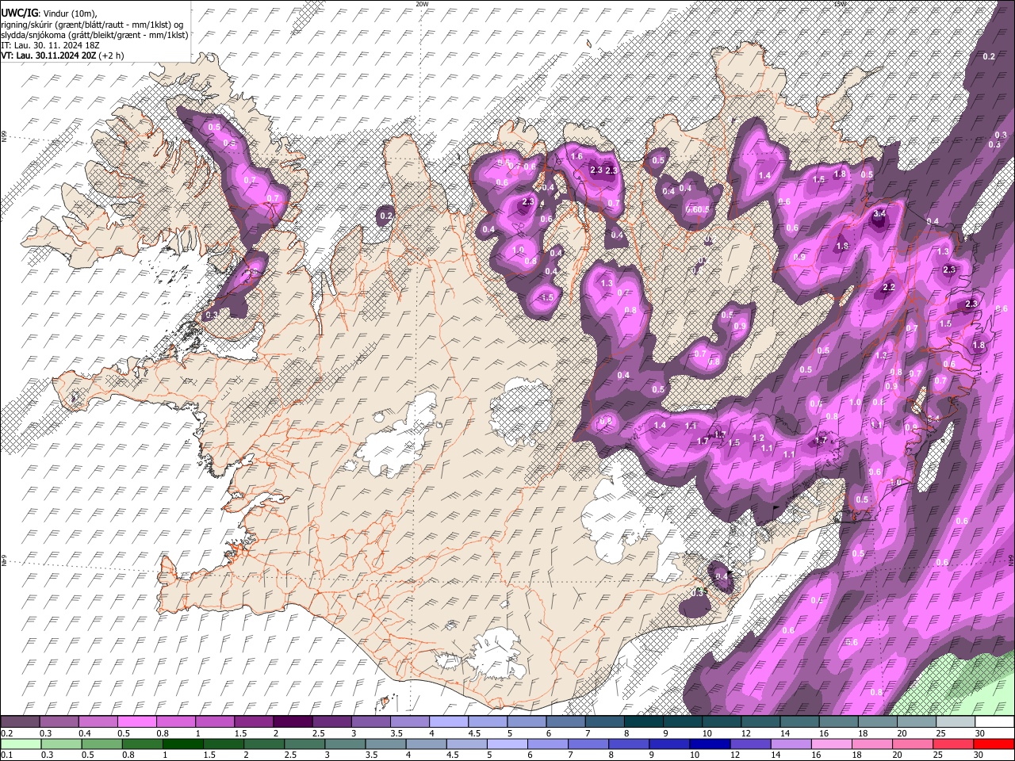1015x761 pixels.
Task: Click the deep blue bottom-row swatch between 10 and 12
Action: [x=710, y=744]
